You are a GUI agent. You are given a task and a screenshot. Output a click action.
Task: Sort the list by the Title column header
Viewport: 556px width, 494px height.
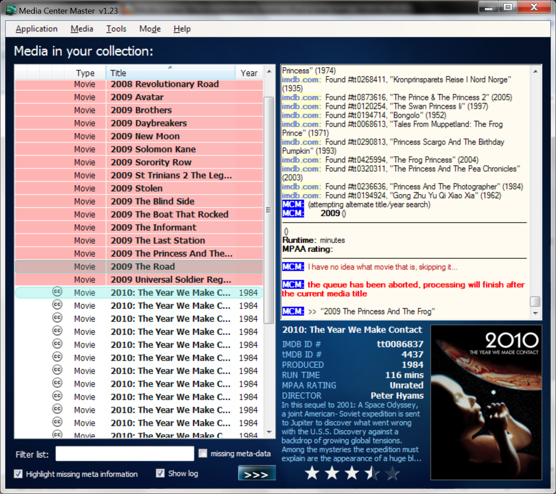pos(171,73)
